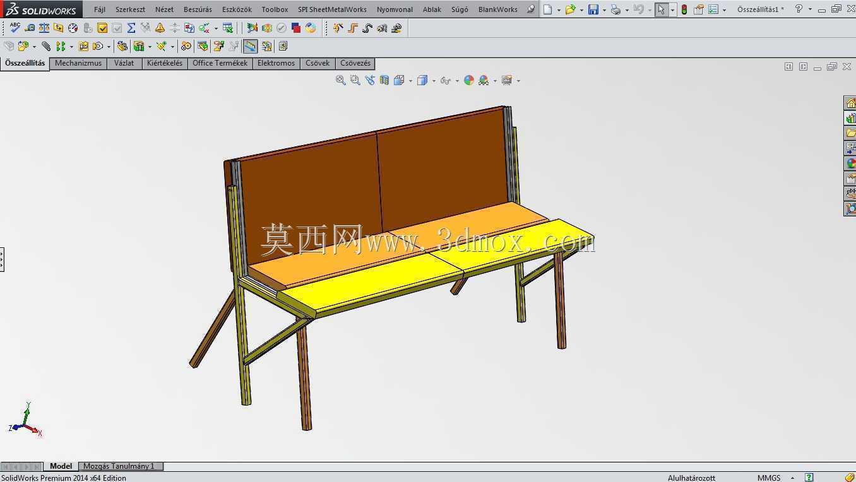The image size is (856, 482).
Task: Click the Hide/Show Items glasses icon
Action: tap(446, 80)
